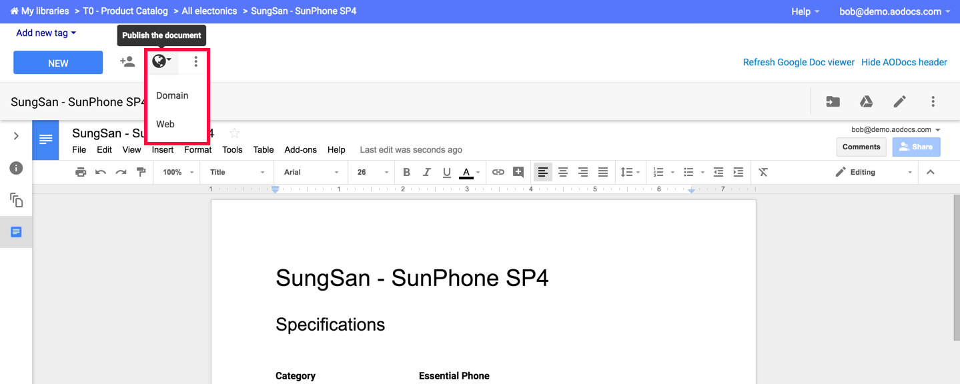This screenshot has width=960, height=384.
Task: Click the clear formatting icon
Action: [764, 172]
